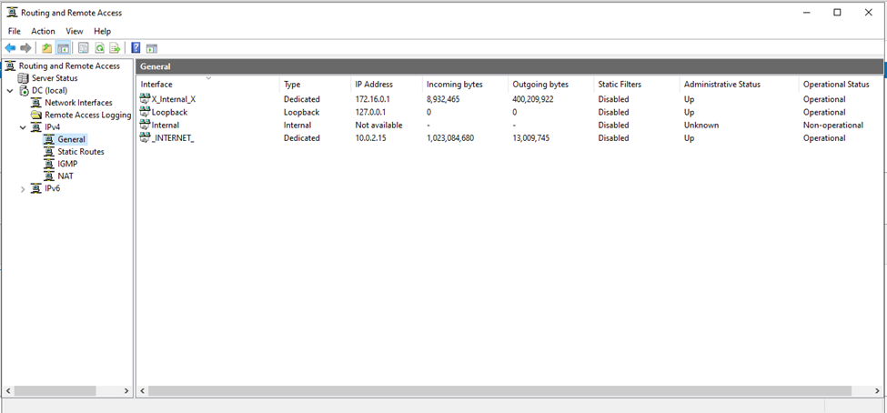Click incoming bytes value 8,932,465
Image resolution: width=887 pixels, height=413 pixels.
click(445, 99)
